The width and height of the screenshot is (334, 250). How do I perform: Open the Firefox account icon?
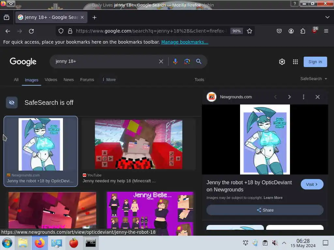(291, 31)
